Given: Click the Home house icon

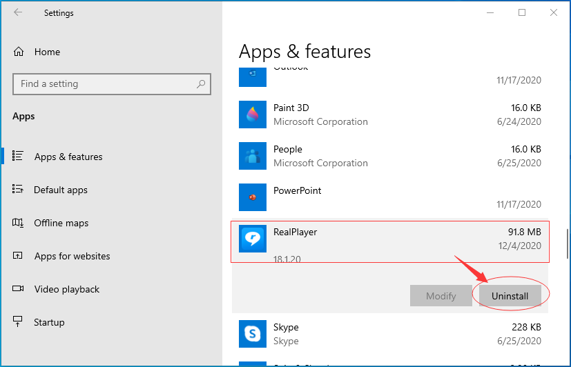Looking at the screenshot, I should 19,52.
